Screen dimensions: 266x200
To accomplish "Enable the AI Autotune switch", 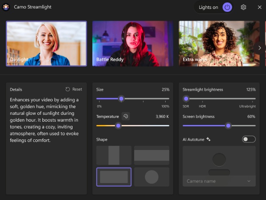I will [x=249, y=139].
